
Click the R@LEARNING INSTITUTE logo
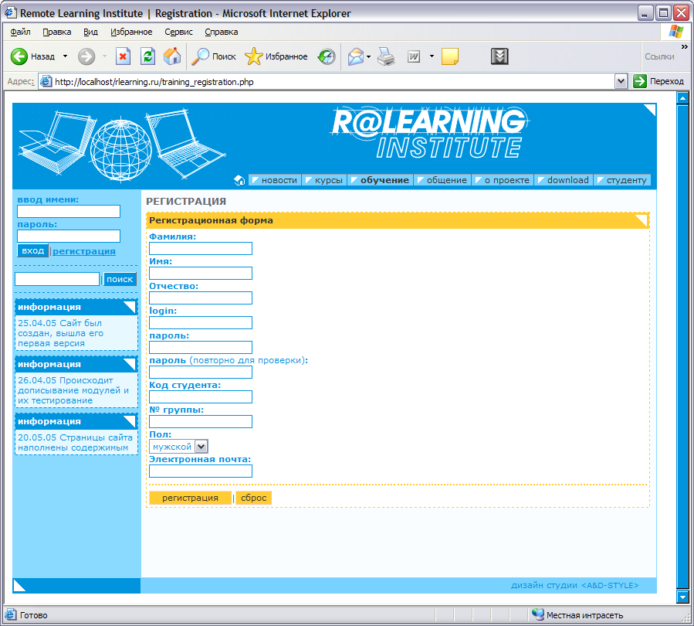click(x=429, y=133)
